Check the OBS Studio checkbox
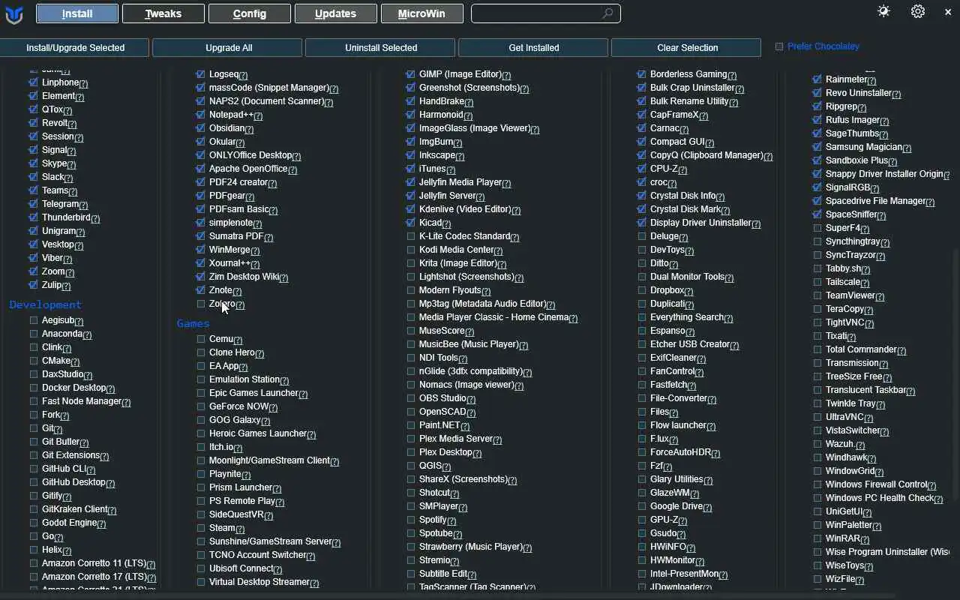Screen dimensions: 960x600 pyautogui.click(x=411, y=398)
